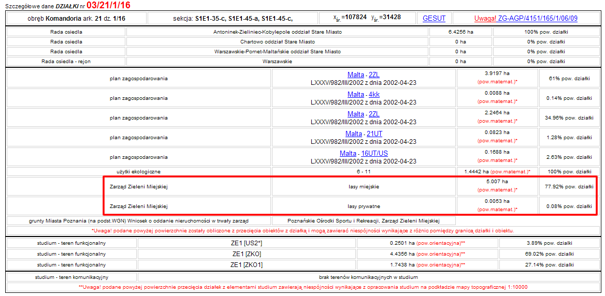Open the 21UT plan link
Image resolution: width=605 pixels, height=296 pixels.
click(x=373, y=134)
